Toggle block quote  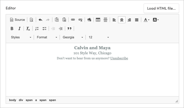pos(69,28)
